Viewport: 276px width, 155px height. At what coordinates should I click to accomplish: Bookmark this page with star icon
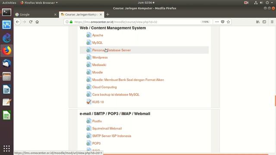coord(228,22)
